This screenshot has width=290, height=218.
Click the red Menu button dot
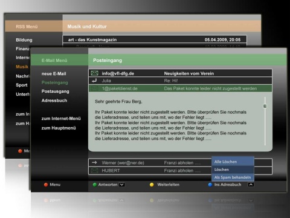click(46, 185)
